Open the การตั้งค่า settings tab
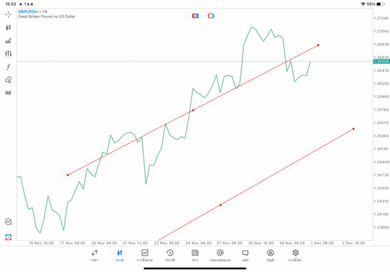The image size is (390, 272). pyautogui.click(x=296, y=255)
